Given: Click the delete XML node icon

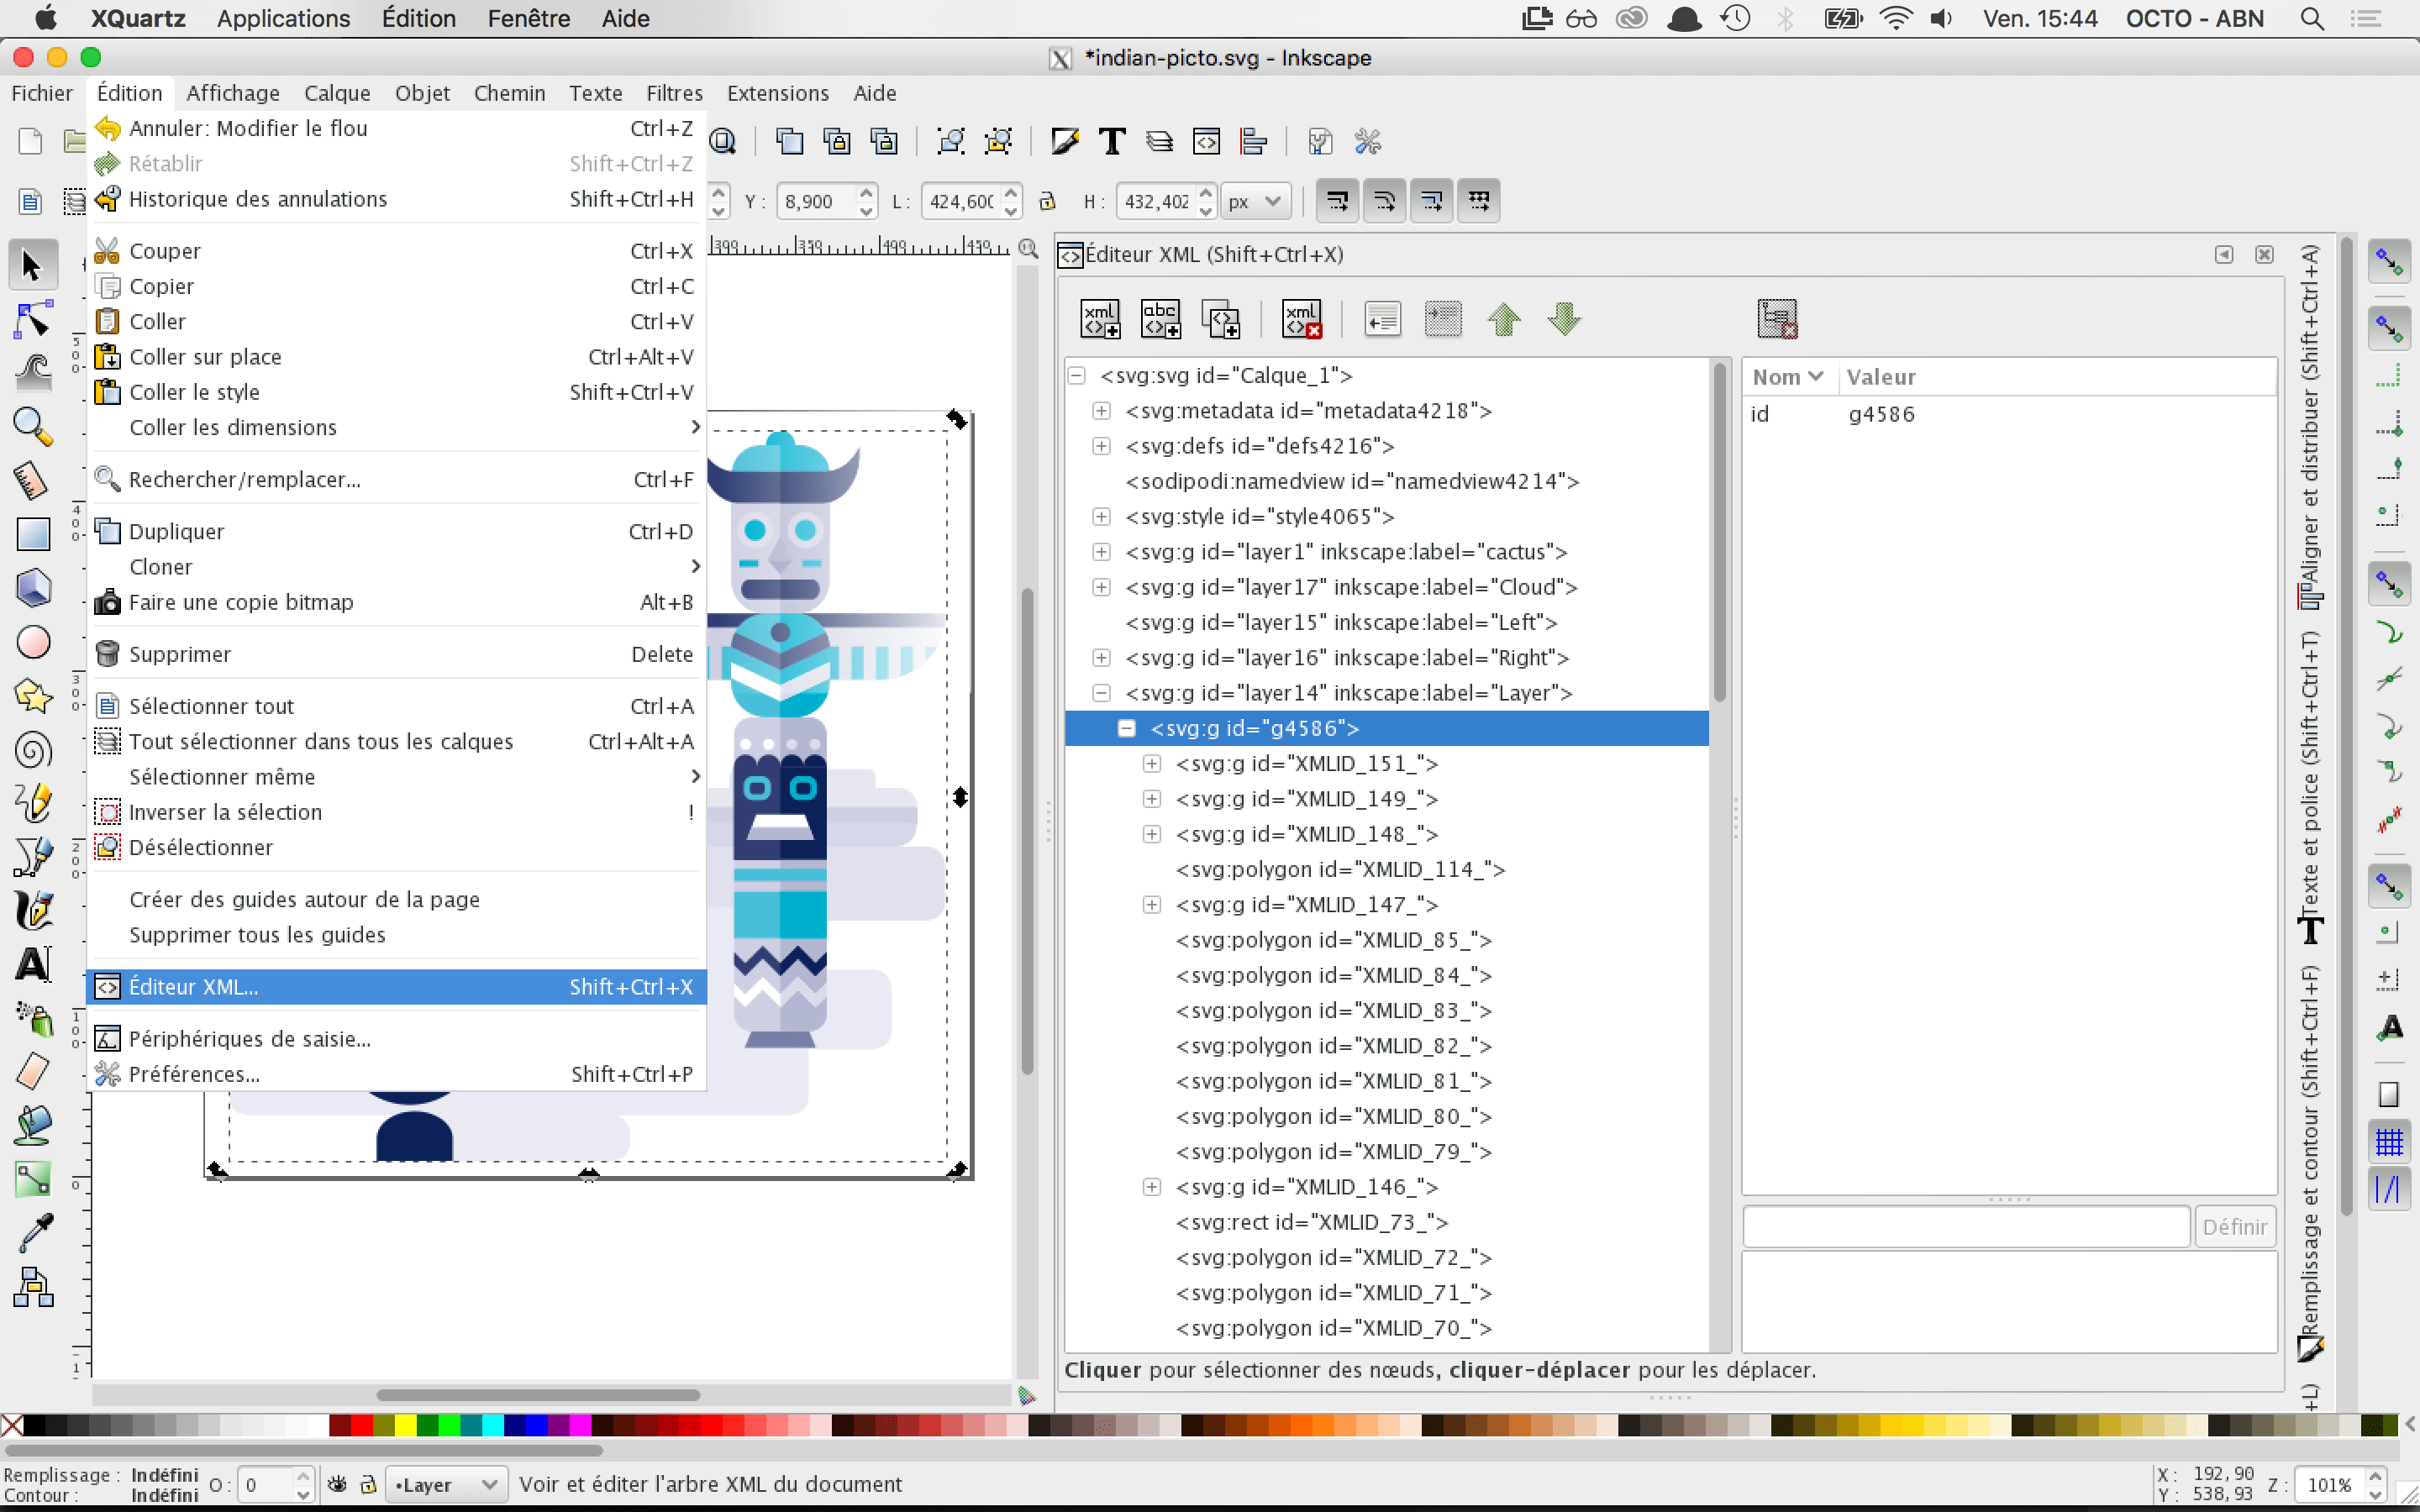Looking at the screenshot, I should tap(1302, 319).
